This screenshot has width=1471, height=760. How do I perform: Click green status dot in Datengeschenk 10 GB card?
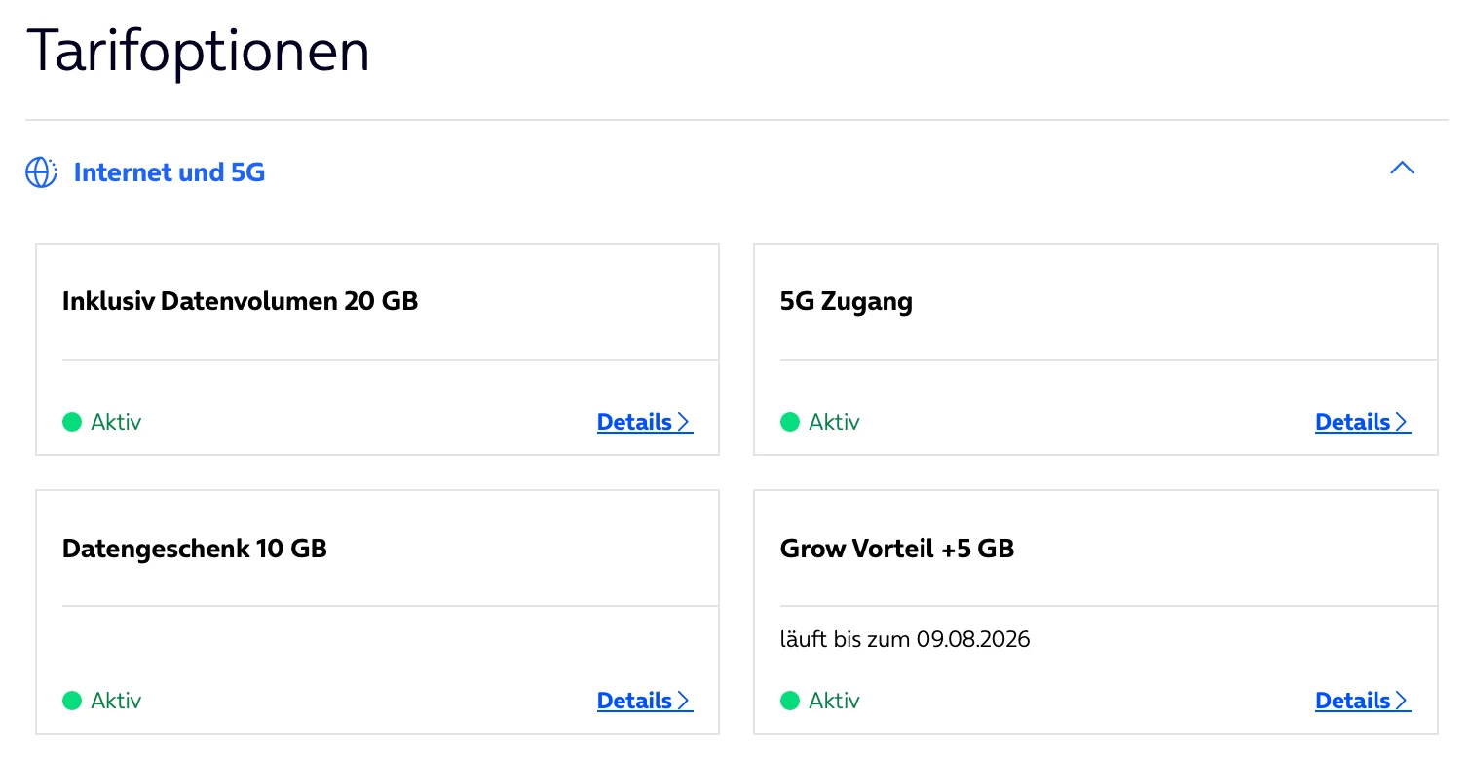72,701
